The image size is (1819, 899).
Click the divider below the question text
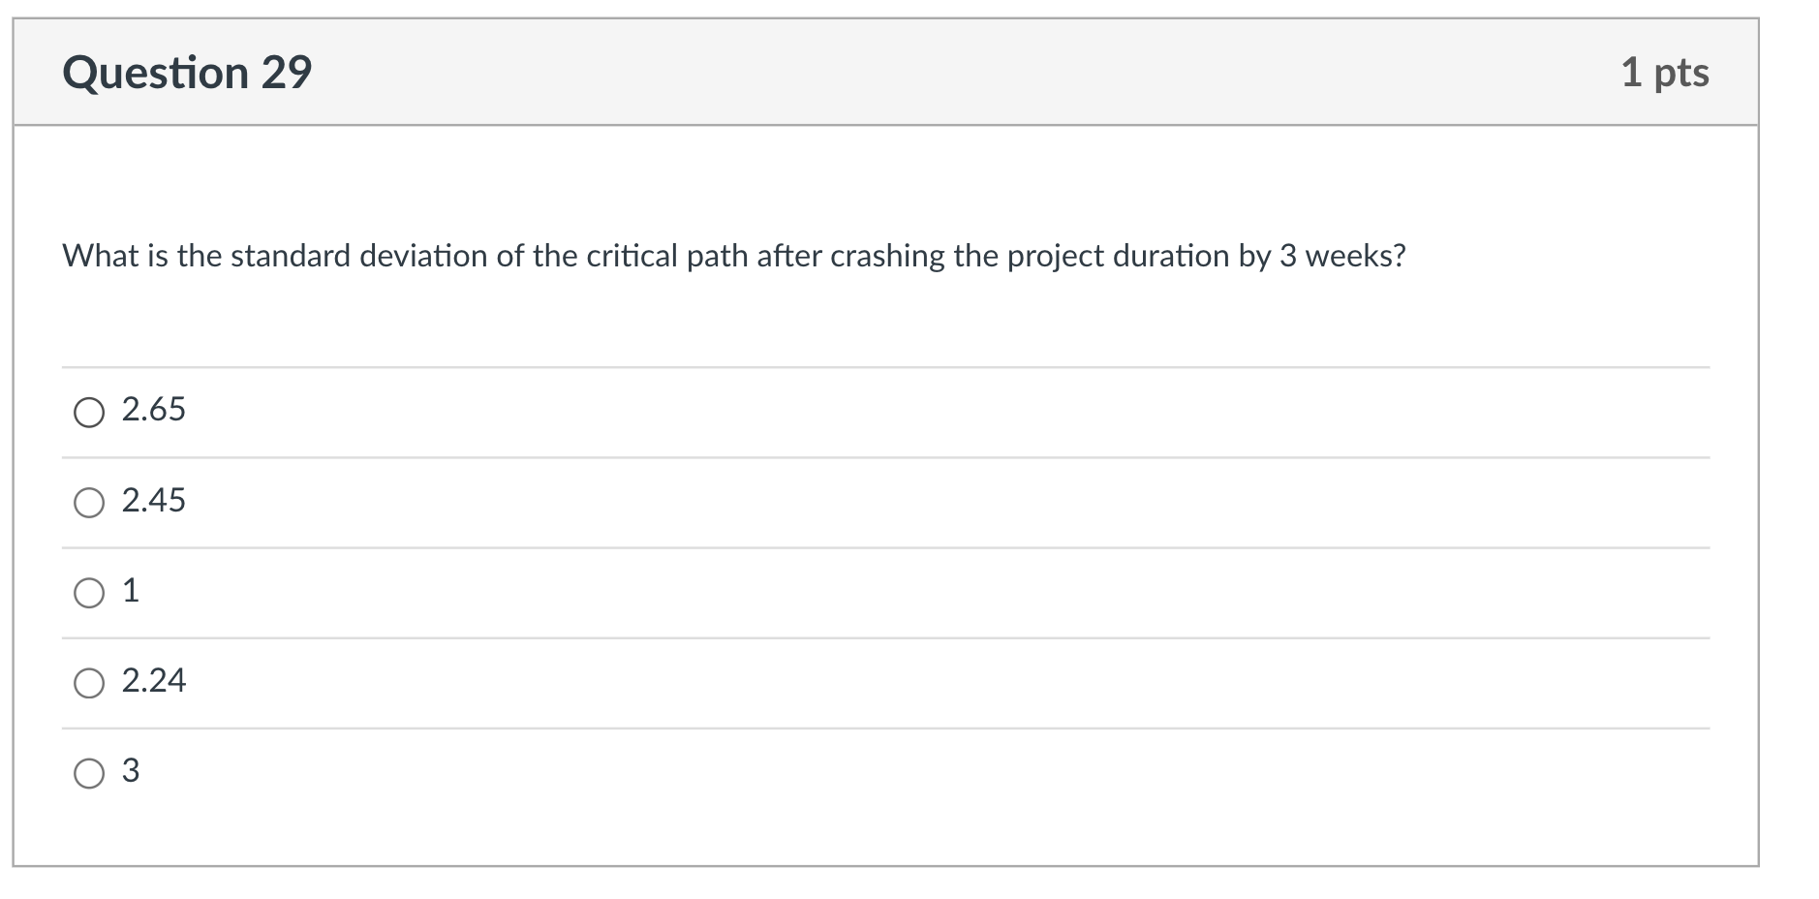click(884, 366)
